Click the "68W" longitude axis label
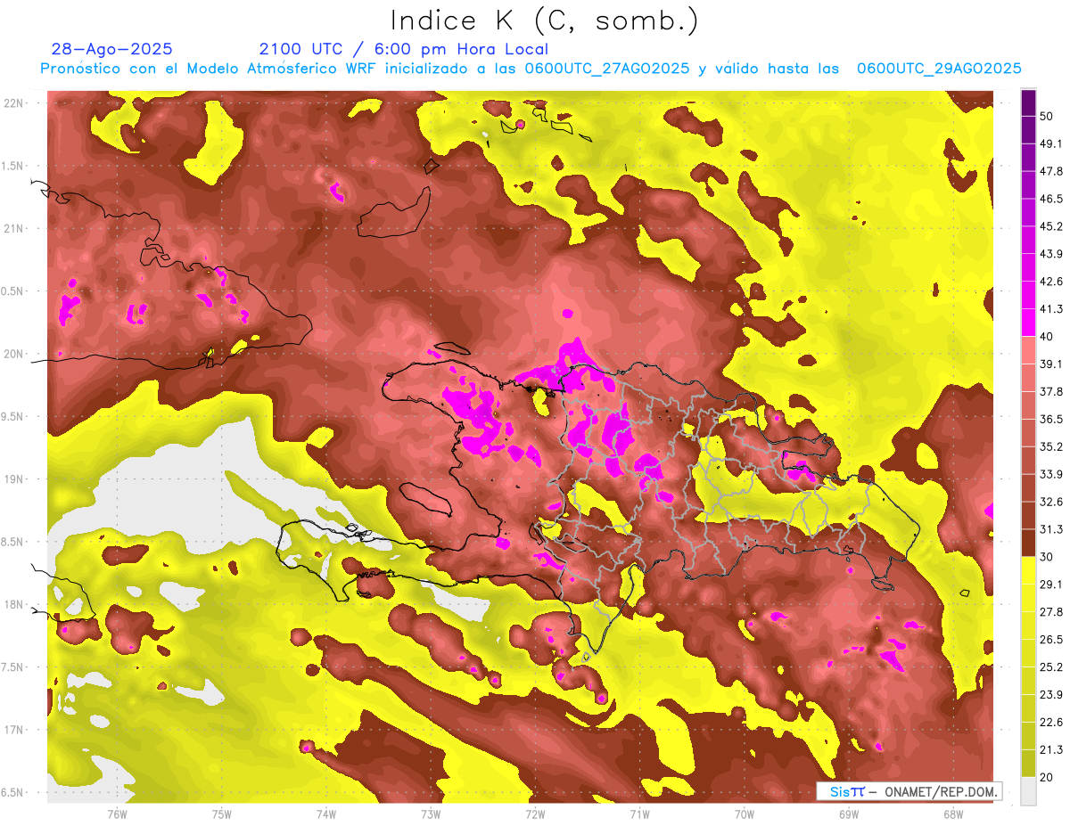Image resolution: width=1070 pixels, height=826 pixels. (x=952, y=814)
